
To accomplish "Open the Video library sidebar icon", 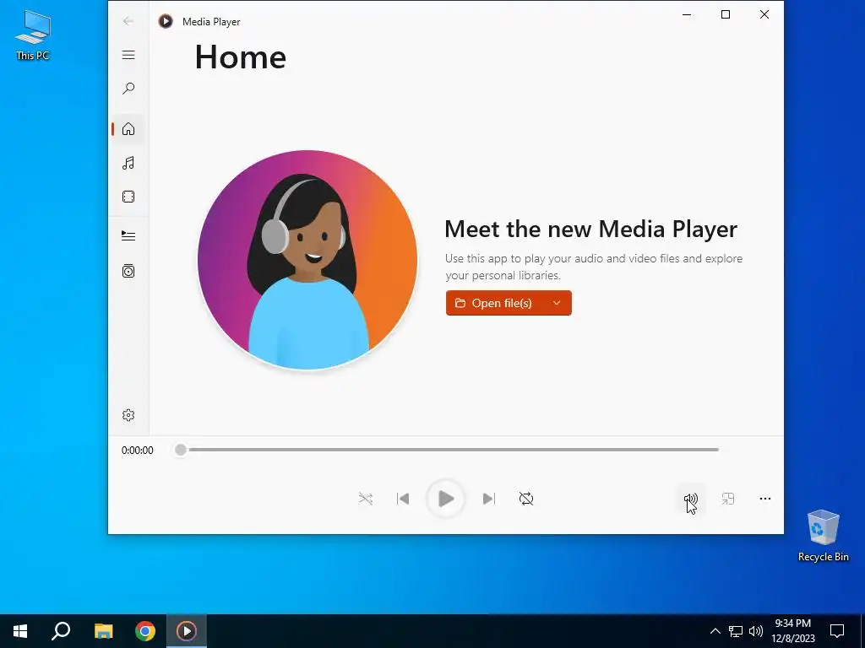I will pyautogui.click(x=128, y=197).
